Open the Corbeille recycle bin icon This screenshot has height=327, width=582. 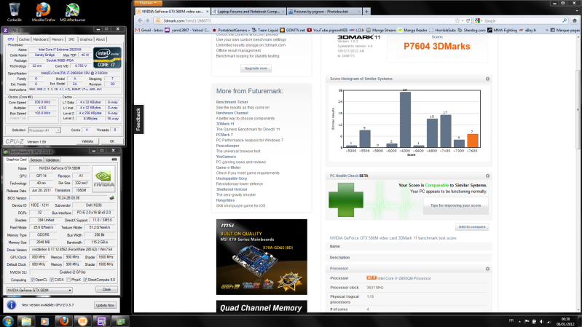click(14, 11)
